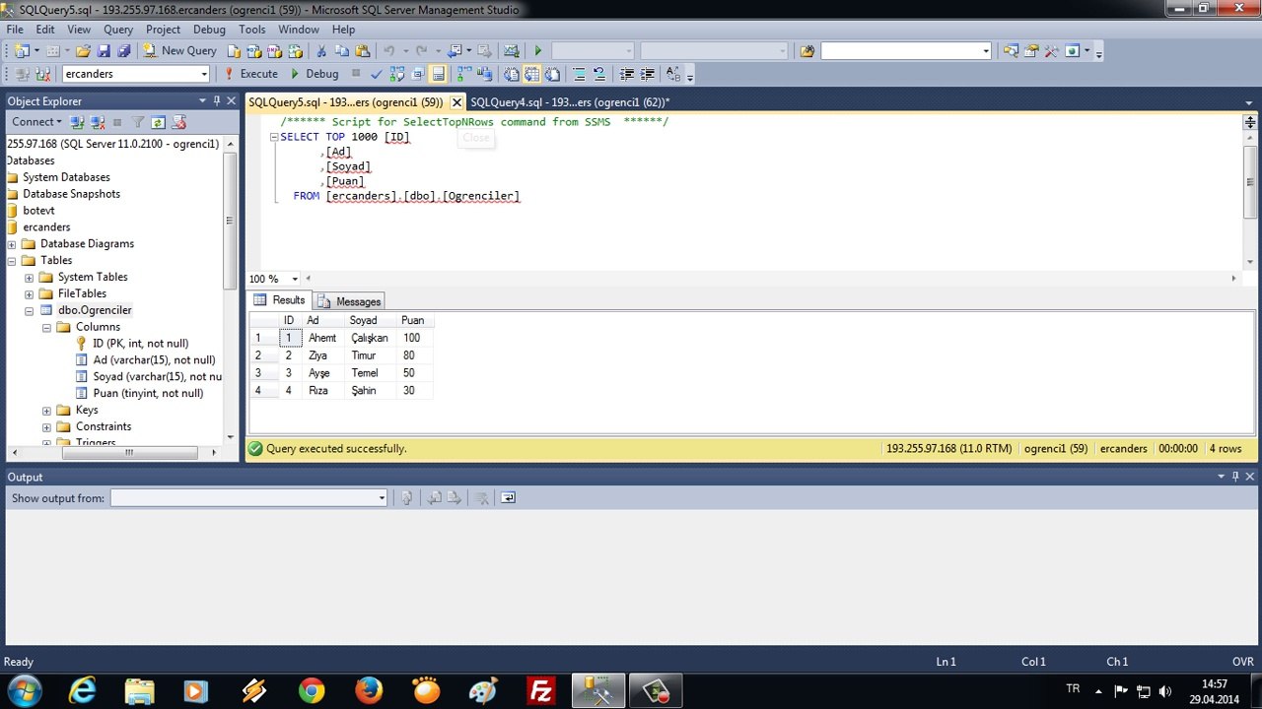Expand the Database Diagrams node

12,244
